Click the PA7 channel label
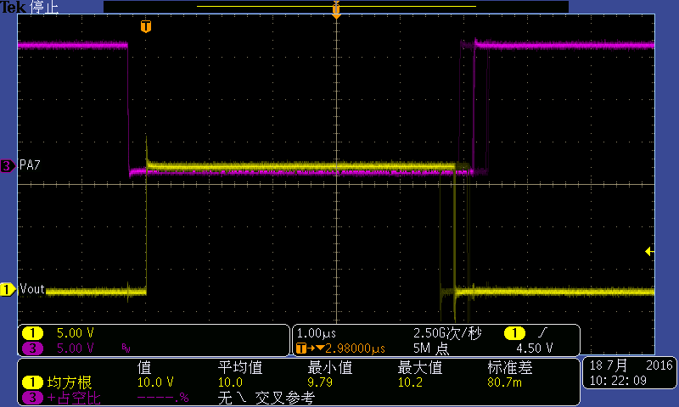Viewport: 679px width, 407px height. [30, 165]
